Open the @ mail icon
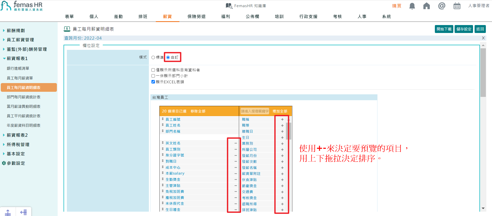 pyautogui.click(x=442, y=6)
